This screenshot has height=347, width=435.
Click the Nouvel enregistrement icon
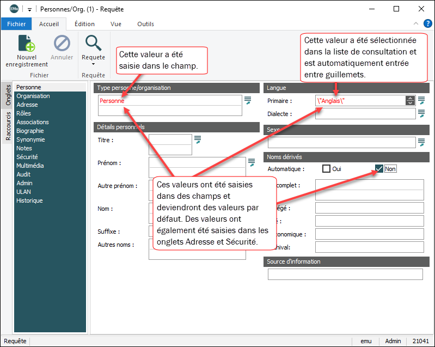tap(26, 44)
